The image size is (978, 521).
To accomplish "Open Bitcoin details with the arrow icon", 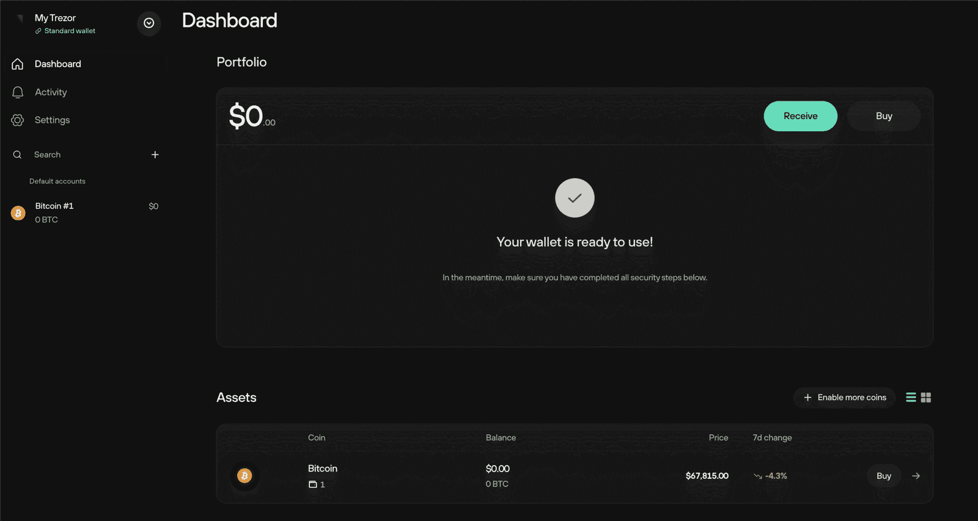I will coord(916,476).
